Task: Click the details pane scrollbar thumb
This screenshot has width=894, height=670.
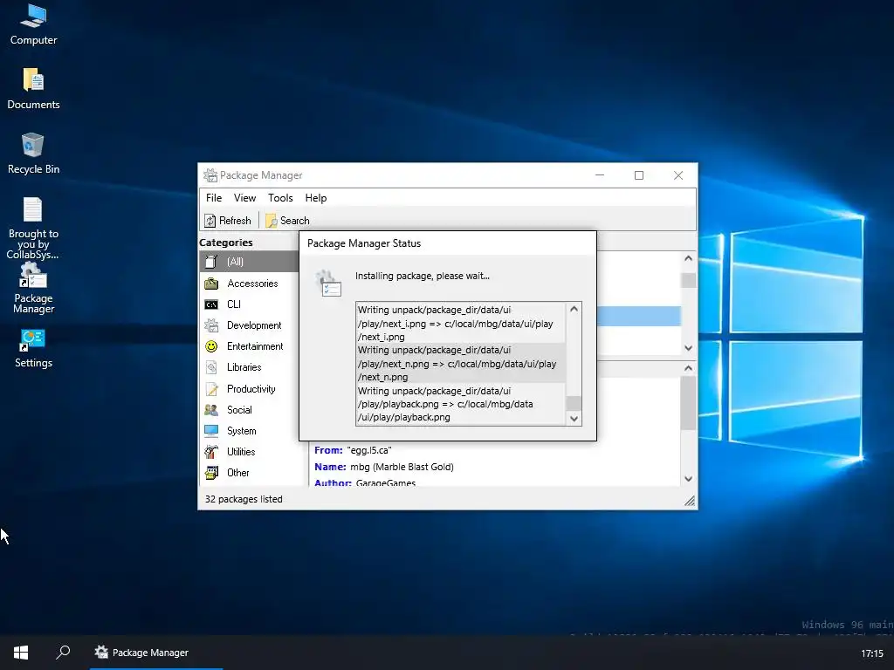Action: coord(688,403)
